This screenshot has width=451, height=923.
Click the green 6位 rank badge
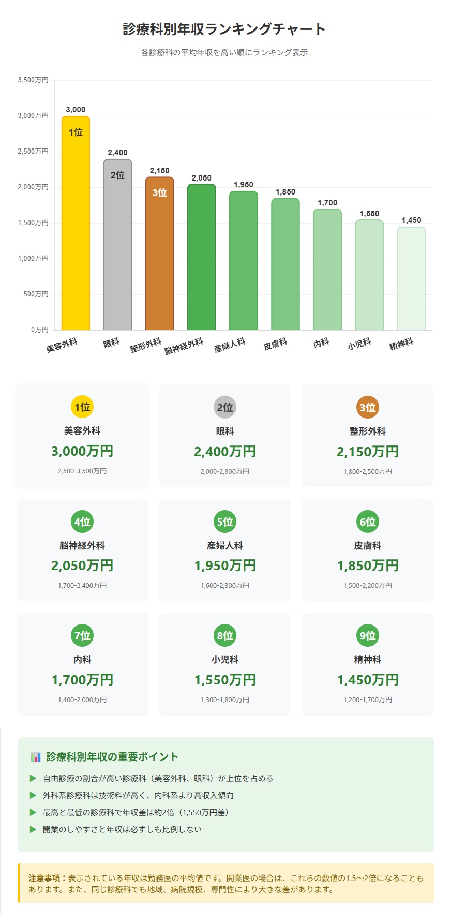[x=368, y=522]
